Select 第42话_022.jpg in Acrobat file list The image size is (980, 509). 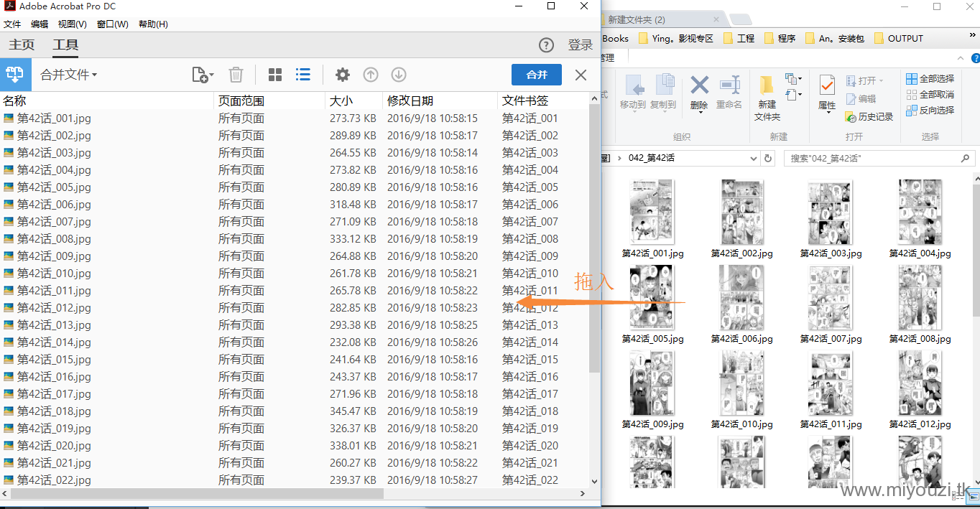tap(54, 480)
